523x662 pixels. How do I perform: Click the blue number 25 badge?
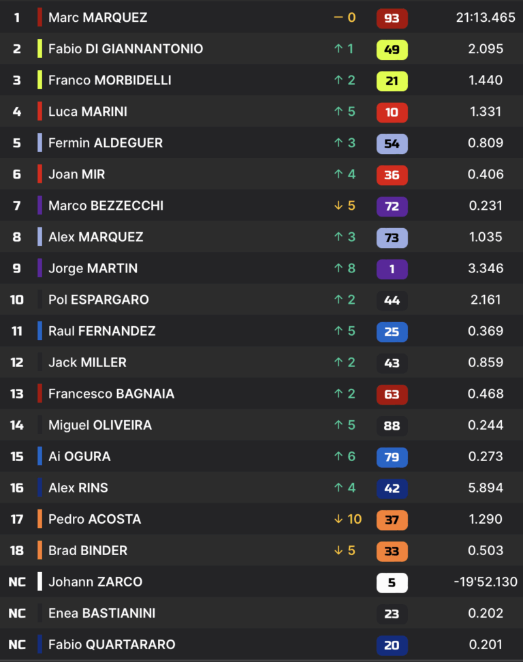[392, 331]
